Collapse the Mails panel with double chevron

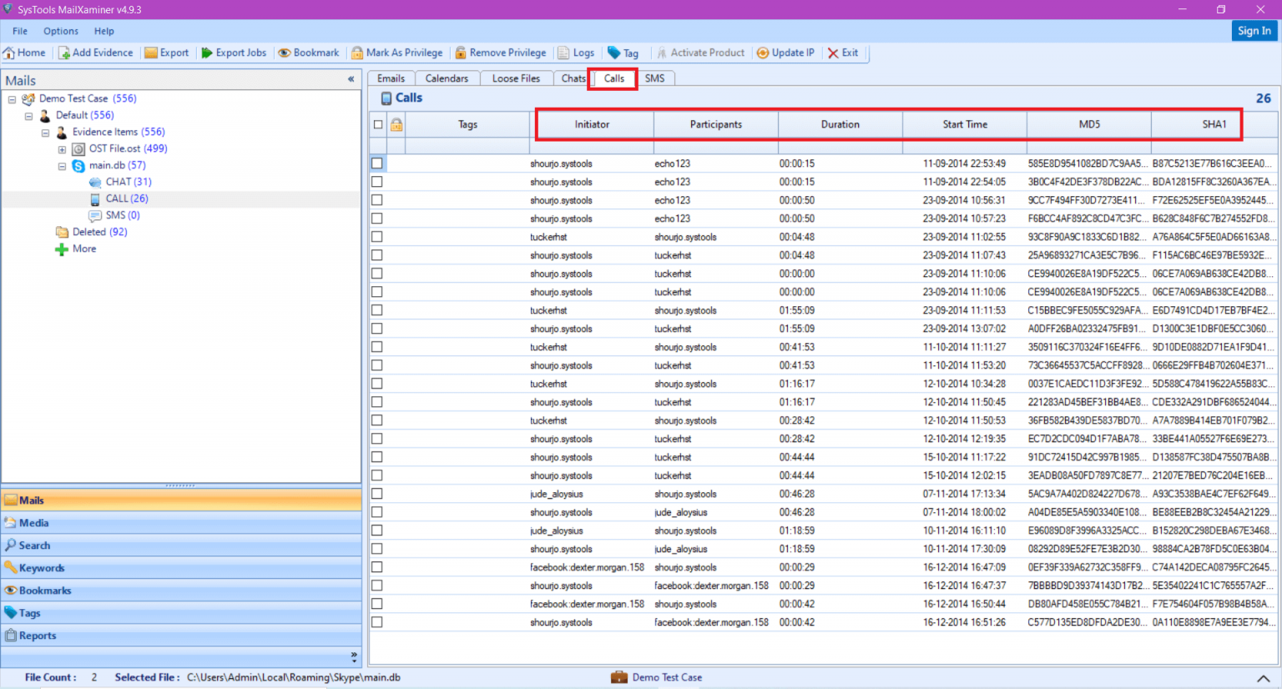coord(351,79)
